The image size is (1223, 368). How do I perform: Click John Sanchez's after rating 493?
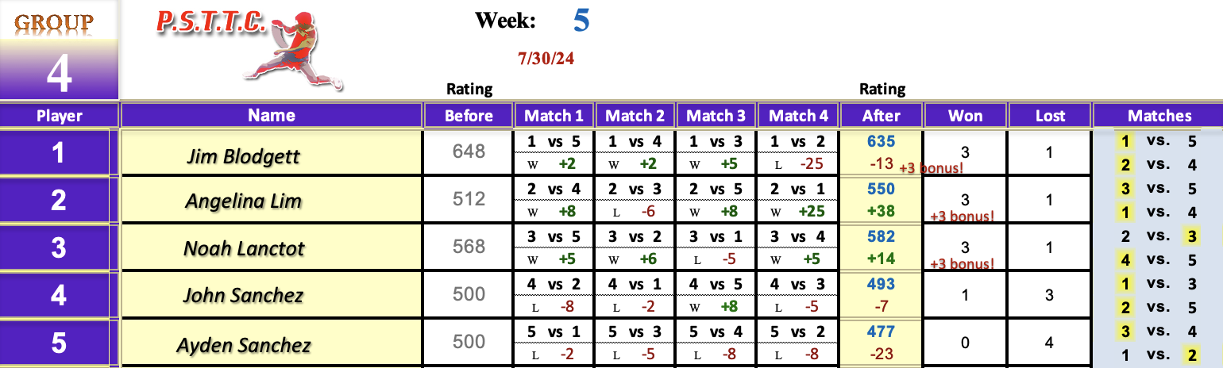[882, 284]
